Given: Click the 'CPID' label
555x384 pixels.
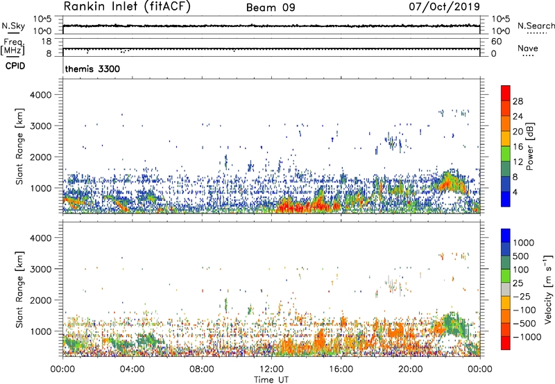Looking at the screenshot, I should point(15,66).
